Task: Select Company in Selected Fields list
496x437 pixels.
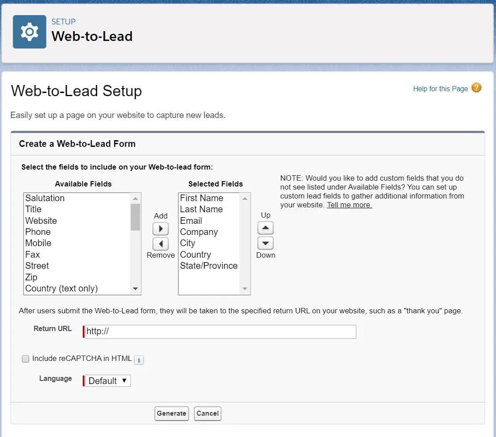Action: click(199, 232)
